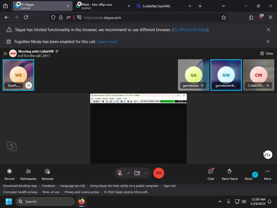Open the Windows Start menu
The height and width of the screenshot is (208, 277).
pos(9,201)
